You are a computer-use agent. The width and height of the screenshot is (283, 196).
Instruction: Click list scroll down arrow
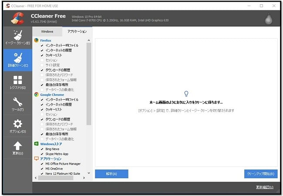tap(89, 173)
